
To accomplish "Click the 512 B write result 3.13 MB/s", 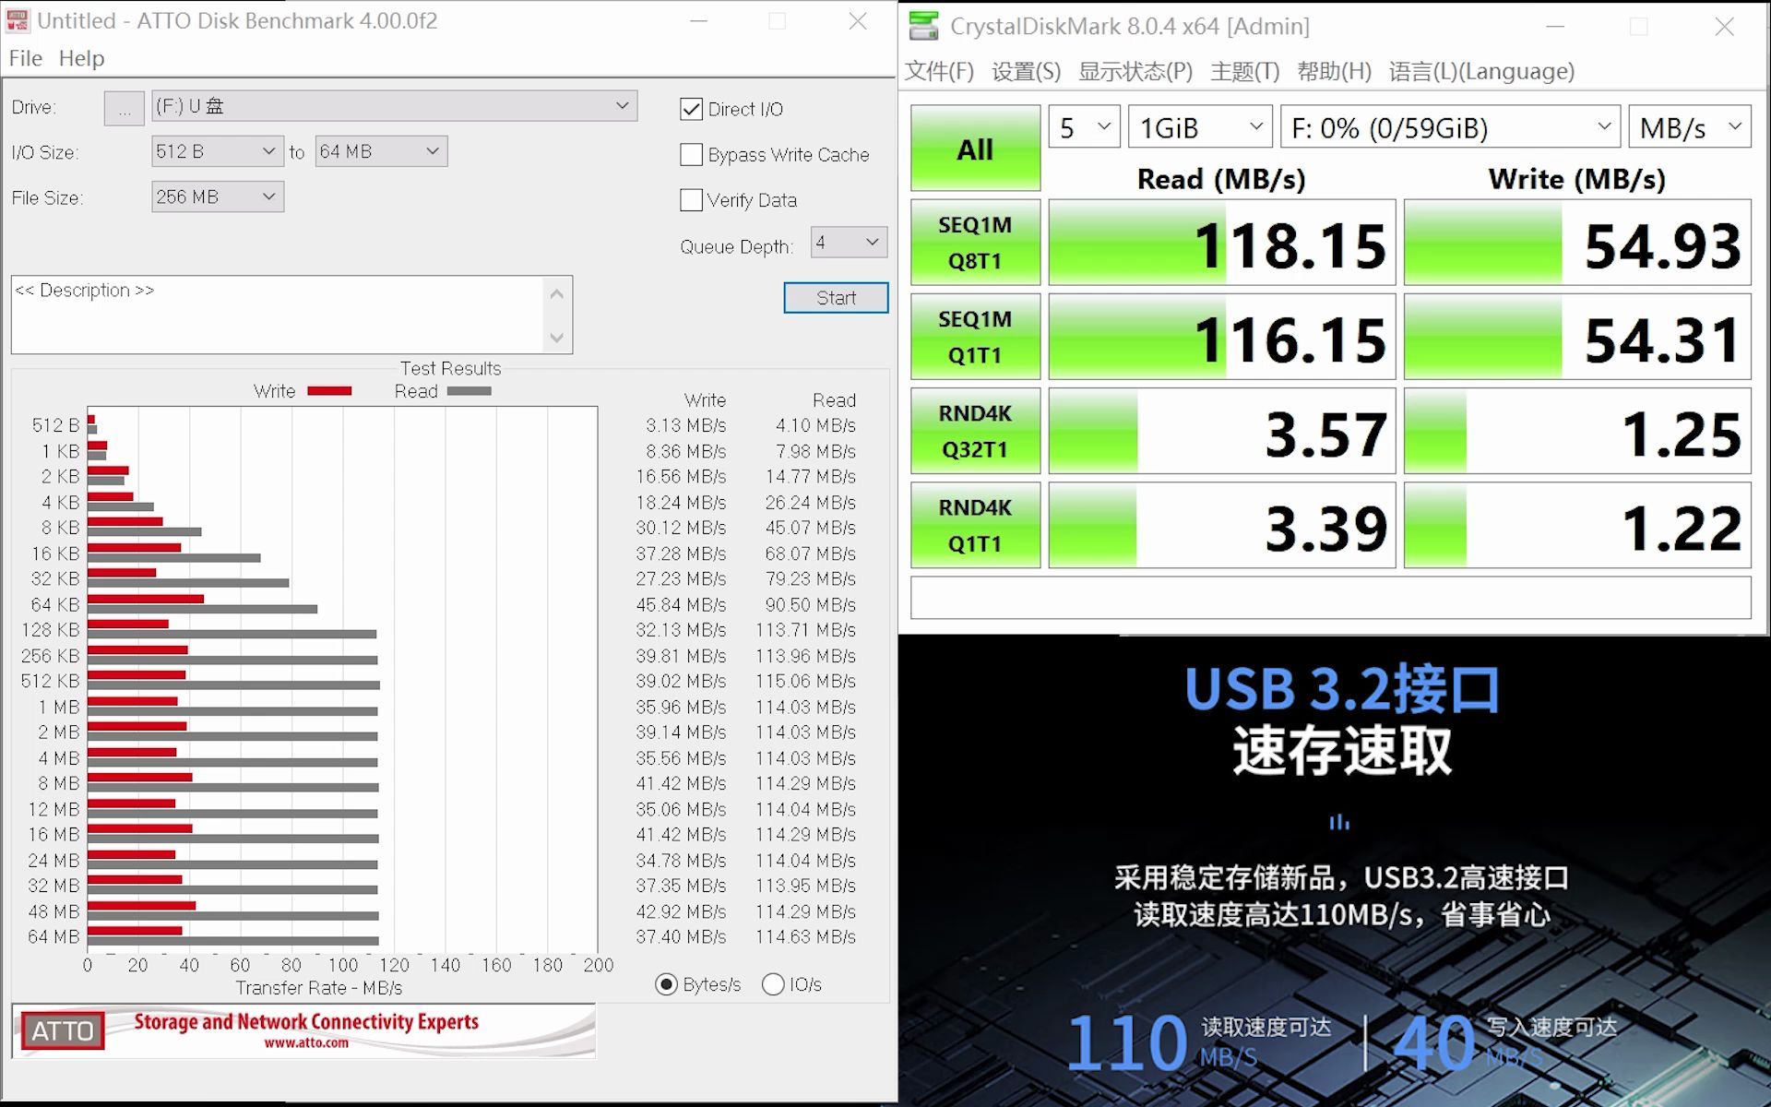I will [x=685, y=425].
